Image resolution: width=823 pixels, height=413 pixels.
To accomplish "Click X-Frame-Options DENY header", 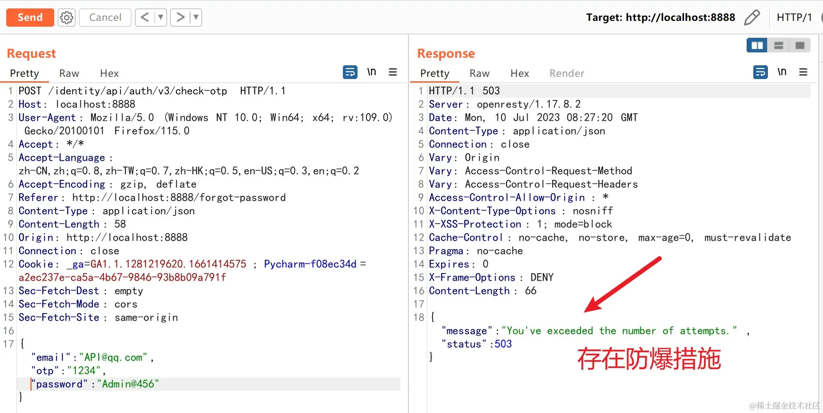I will [491, 278].
